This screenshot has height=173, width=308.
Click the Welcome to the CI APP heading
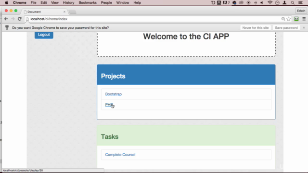tap(186, 37)
